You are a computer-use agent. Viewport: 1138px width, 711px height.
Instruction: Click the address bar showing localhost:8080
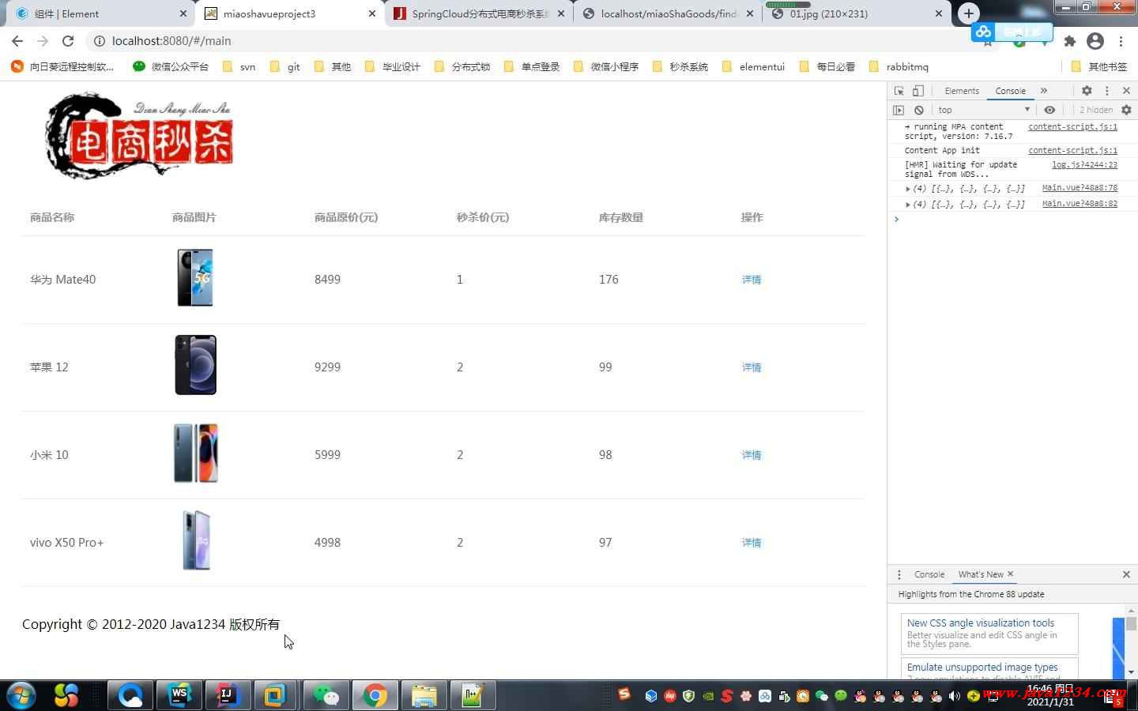(x=529, y=41)
